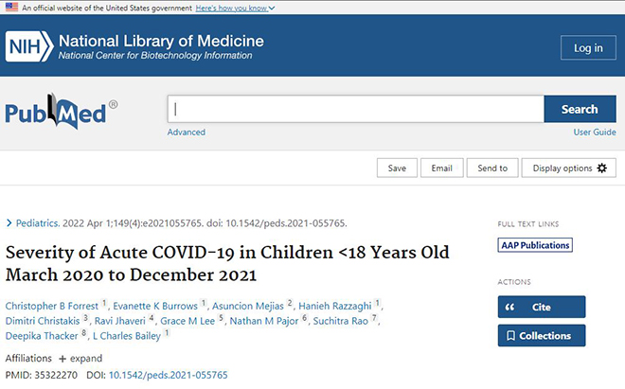Open the Send to dropdown
This screenshot has width=625, height=389.
coord(492,168)
